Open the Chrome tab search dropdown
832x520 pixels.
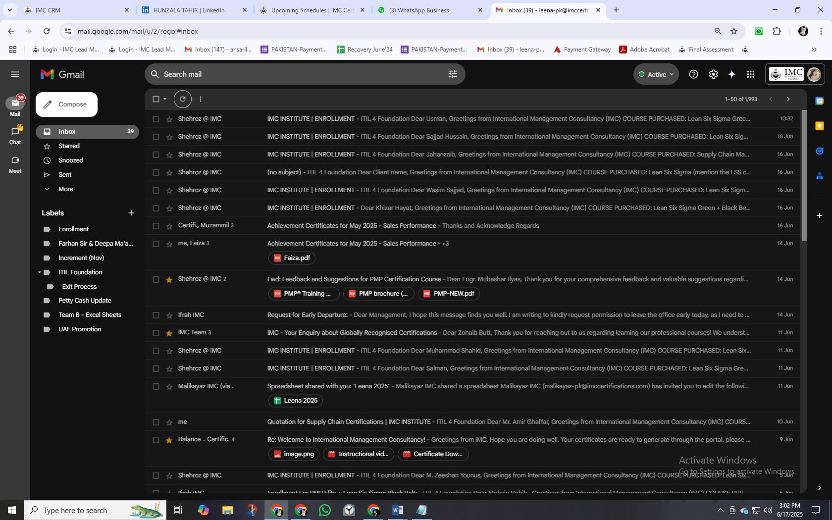coord(9,10)
